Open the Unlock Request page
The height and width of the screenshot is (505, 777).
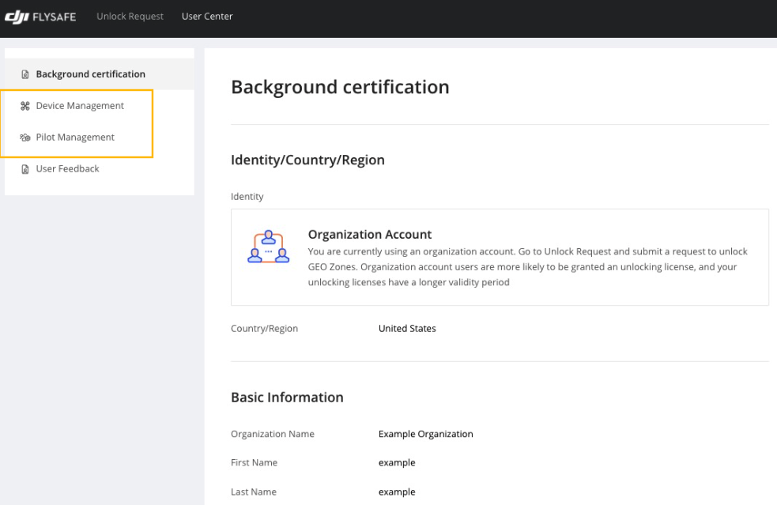point(130,17)
